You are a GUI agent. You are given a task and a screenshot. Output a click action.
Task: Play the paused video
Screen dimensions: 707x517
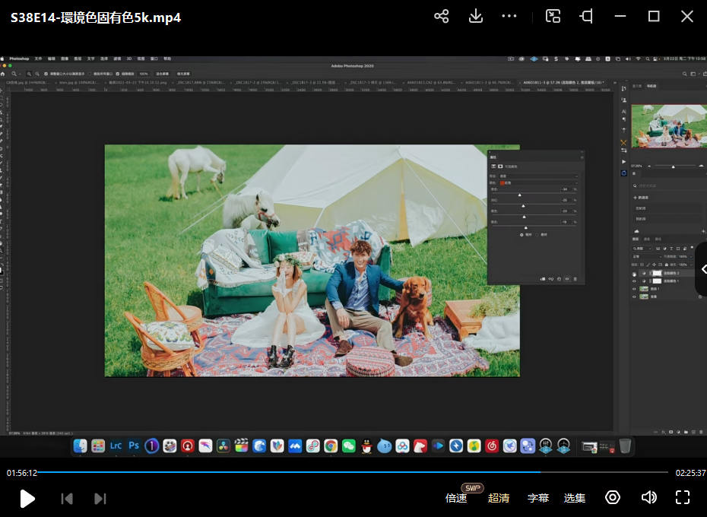(x=27, y=498)
